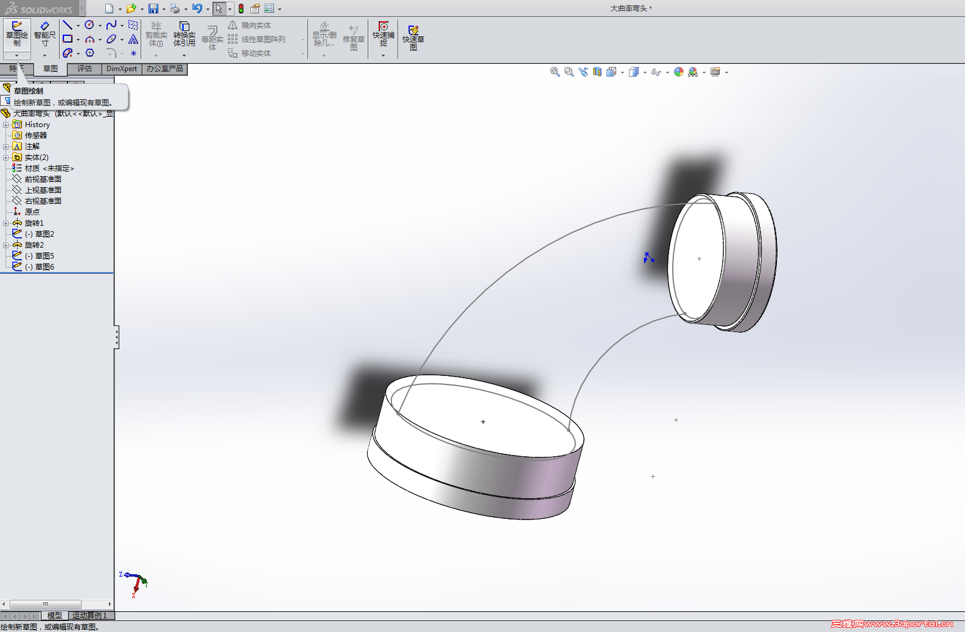This screenshot has width=965, height=632.
Task: Select the Line sketch tool
Action: point(68,25)
